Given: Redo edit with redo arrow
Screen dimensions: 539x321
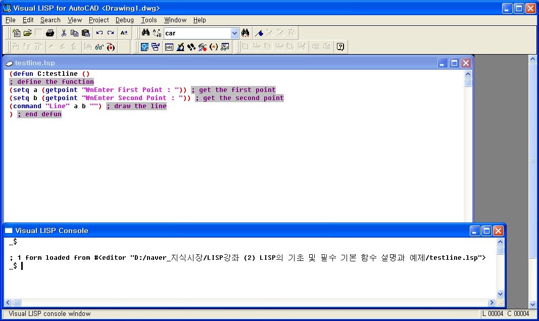Looking at the screenshot, I should (x=110, y=33).
